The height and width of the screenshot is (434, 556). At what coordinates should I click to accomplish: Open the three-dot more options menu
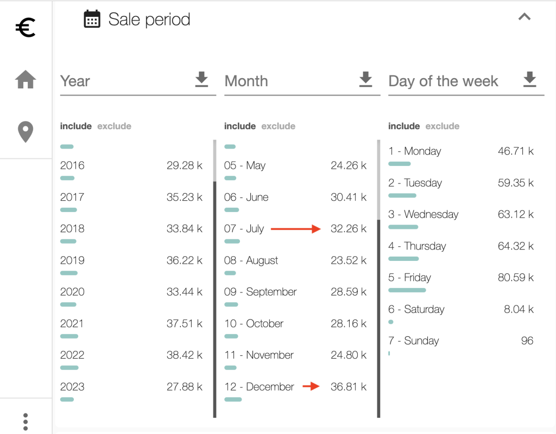pos(26,422)
